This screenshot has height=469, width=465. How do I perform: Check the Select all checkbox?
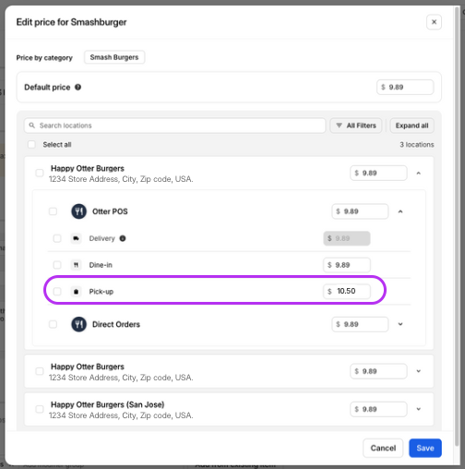coord(31,144)
